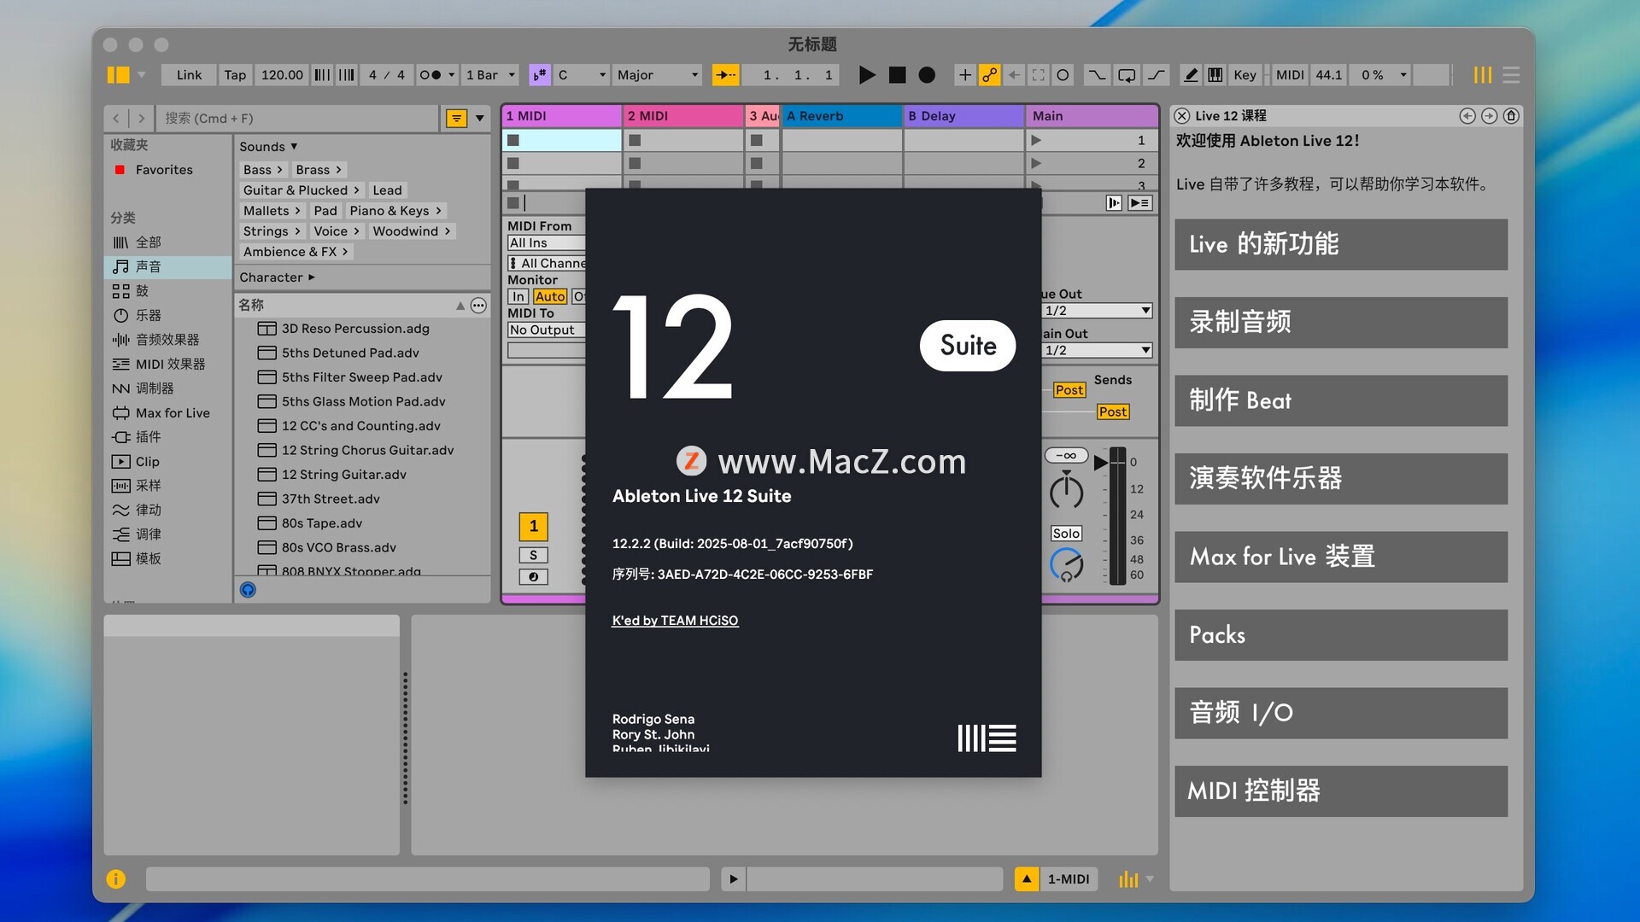This screenshot has height=922, width=1640.
Task: Set Monitor to Auto on track 1
Action: tap(549, 297)
